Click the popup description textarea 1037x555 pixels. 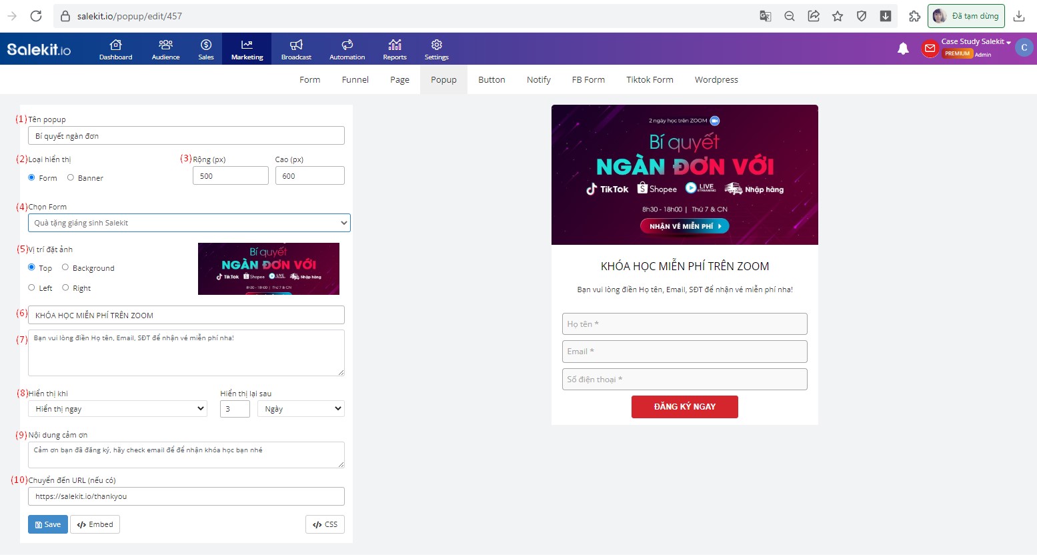pos(186,352)
